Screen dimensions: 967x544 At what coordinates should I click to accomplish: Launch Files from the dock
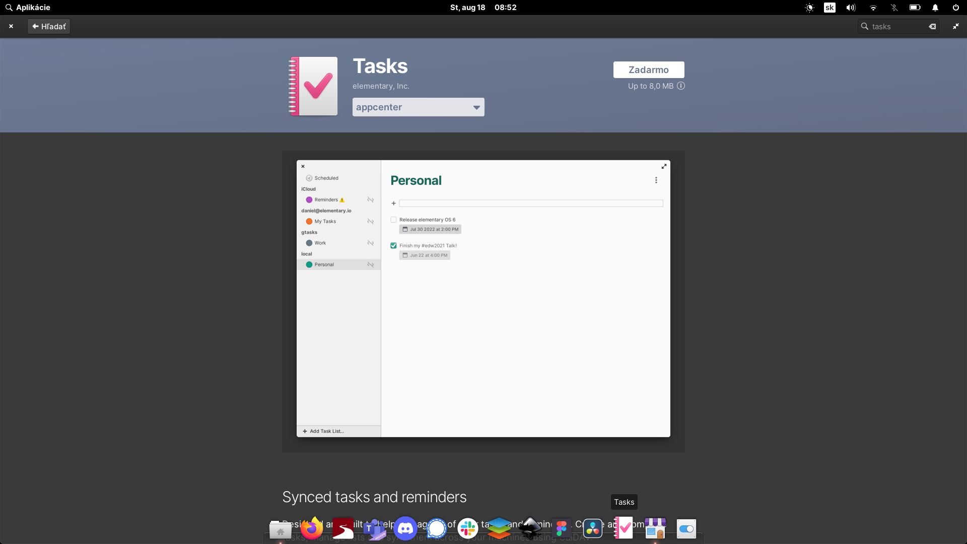281,529
